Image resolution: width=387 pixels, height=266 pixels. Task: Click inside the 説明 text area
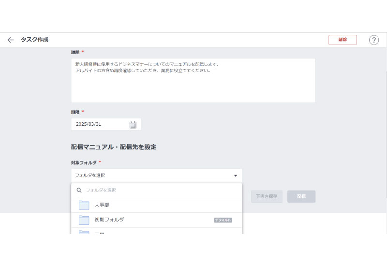pyautogui.click(x=193, y=85)
